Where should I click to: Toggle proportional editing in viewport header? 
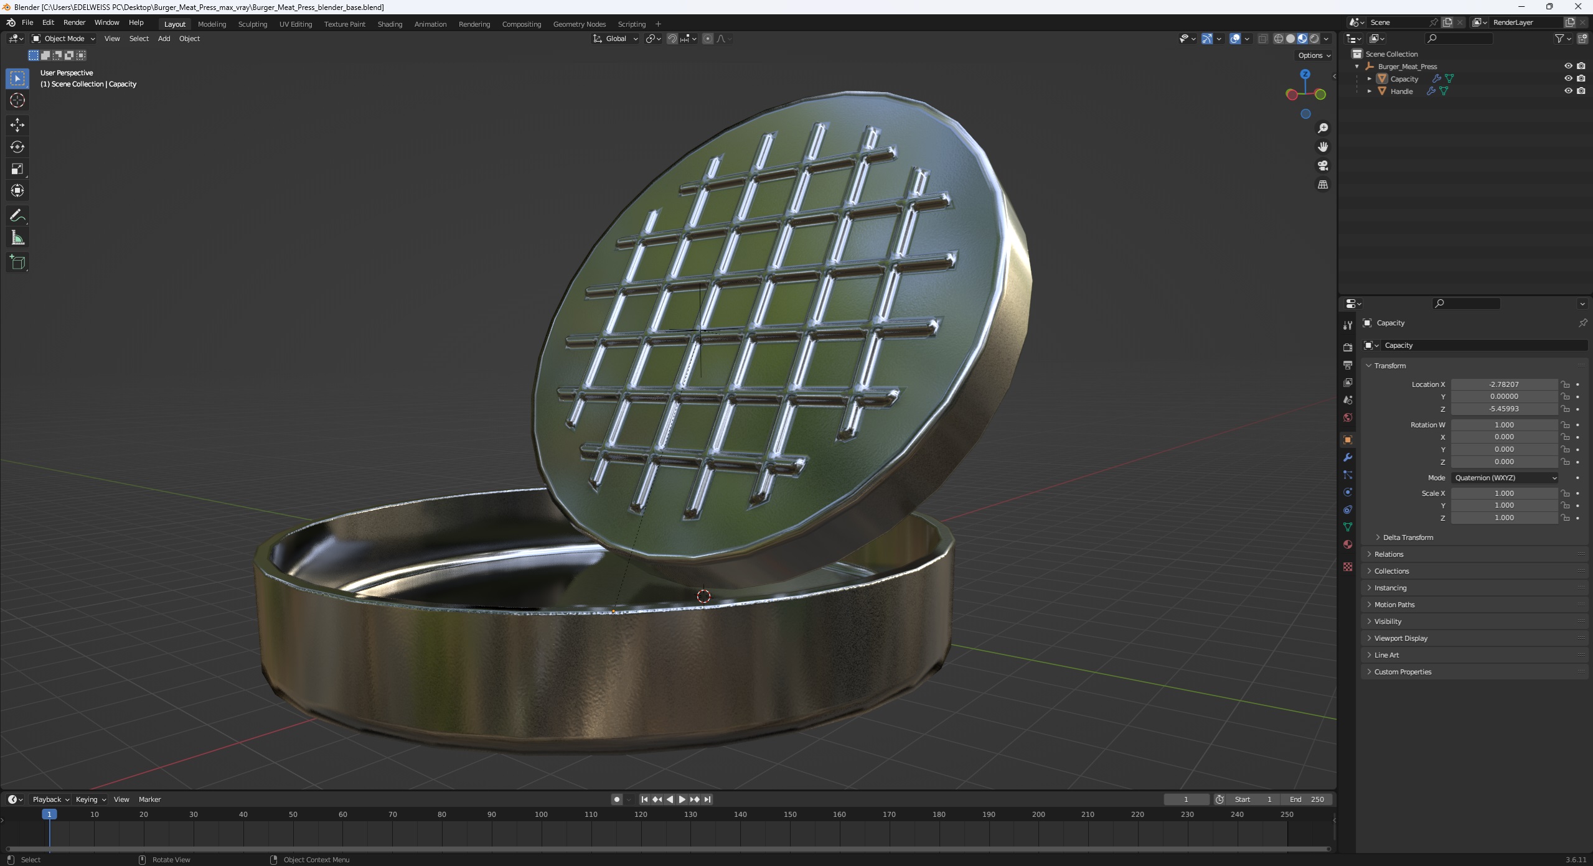click(708, 39)
